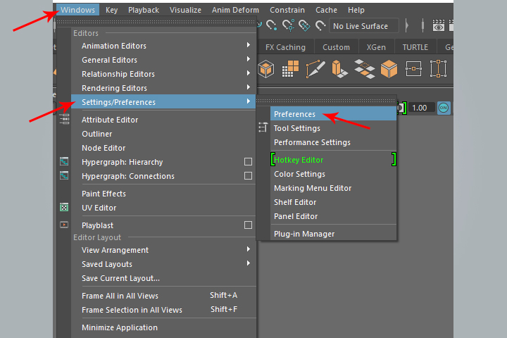Open Preferences from the submenu

coord(294,114)
